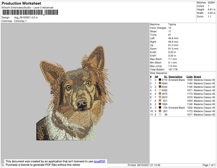Click the dark brown swatch beside 8332 stitches
217x168 pixels.
pos(160,87)
